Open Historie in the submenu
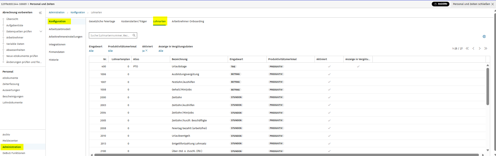The width and height of the screenshot is (496, 156). [54, 60]
